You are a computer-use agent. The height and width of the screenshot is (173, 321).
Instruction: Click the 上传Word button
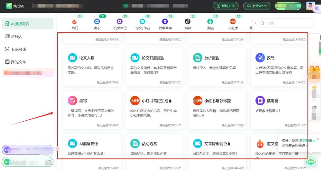tap(257, 6)
